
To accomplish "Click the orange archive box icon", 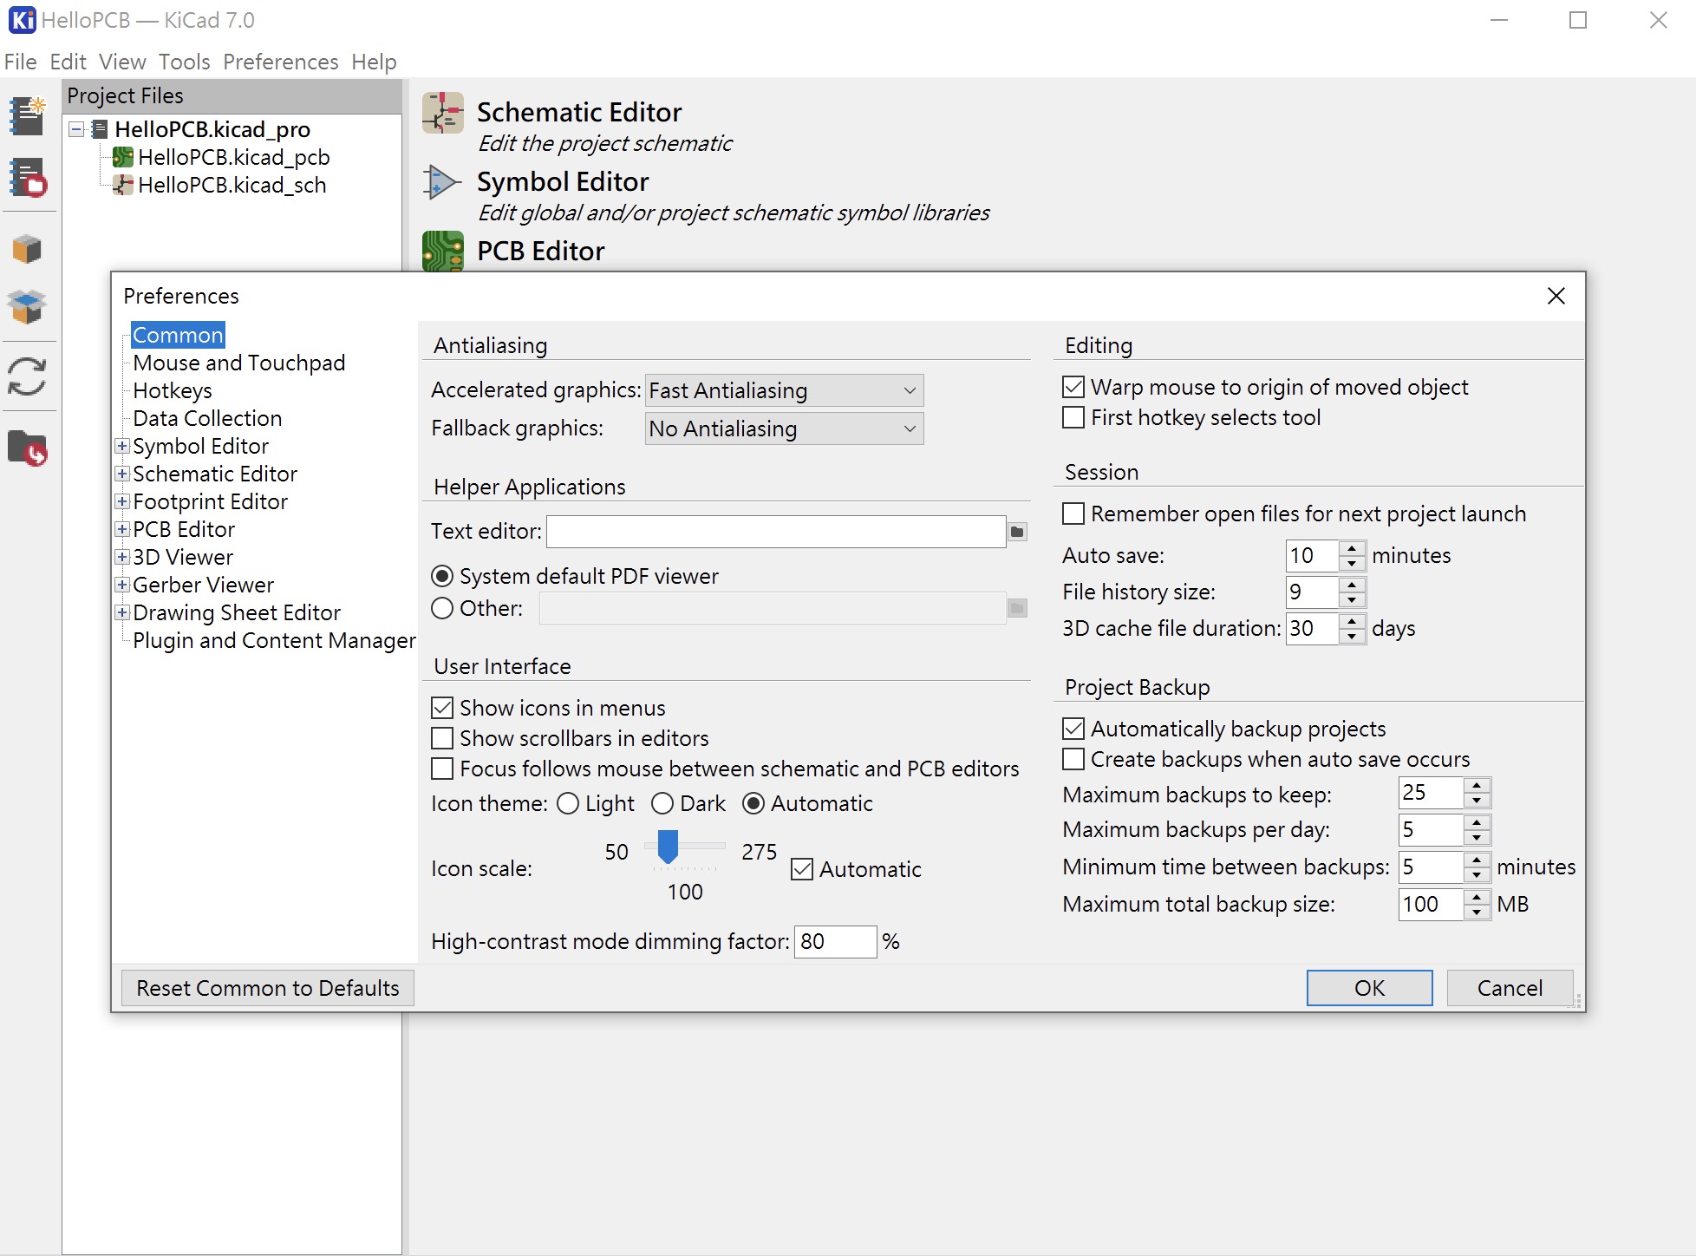I will 28,249.
